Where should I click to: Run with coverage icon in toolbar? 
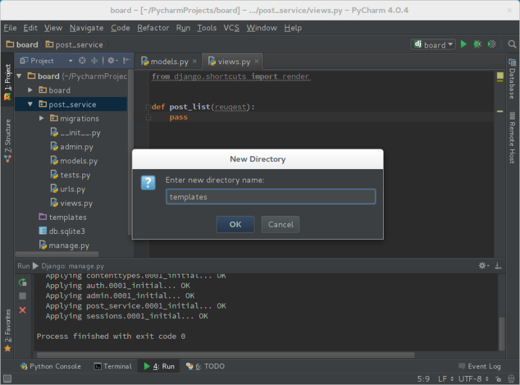point(492,44)
